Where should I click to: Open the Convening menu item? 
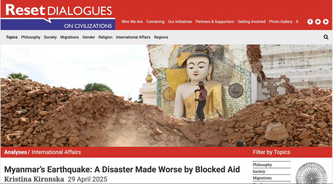coord(155,22)
